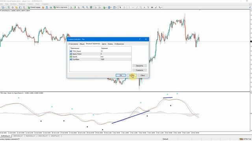Click the Cancel button in the dialog
This screenshot has height=141, width=252.
click(132, 75)
